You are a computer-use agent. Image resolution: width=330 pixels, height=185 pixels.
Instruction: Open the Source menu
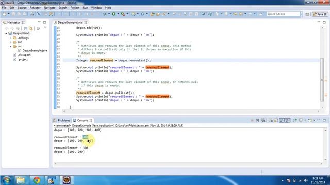22,8
